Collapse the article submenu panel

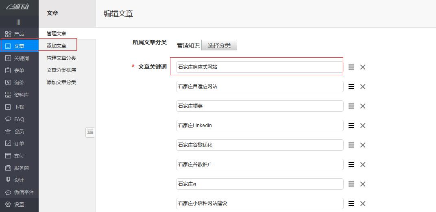pyautogui.click(x=90, y=132)
